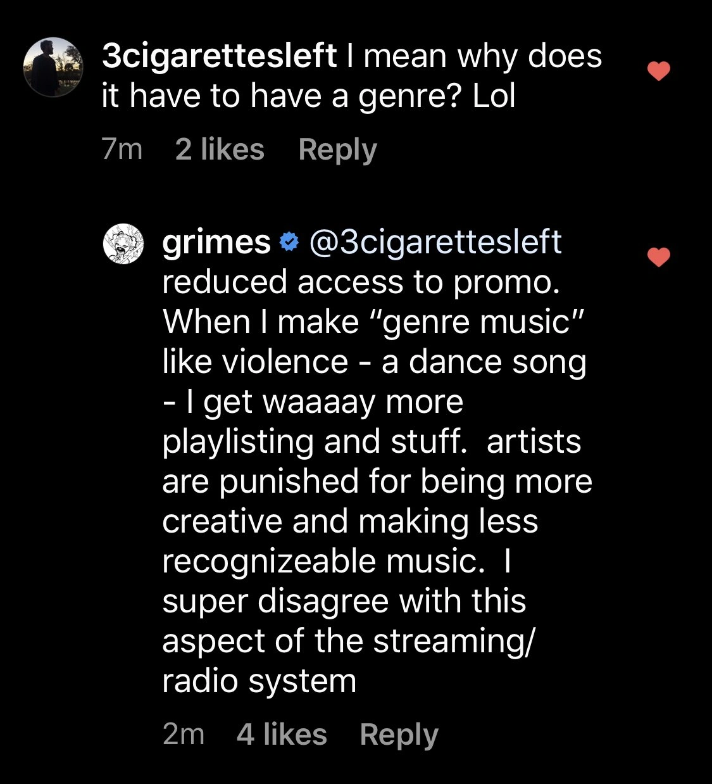Click 'radio system' ending the reply

tap(259, 681)
